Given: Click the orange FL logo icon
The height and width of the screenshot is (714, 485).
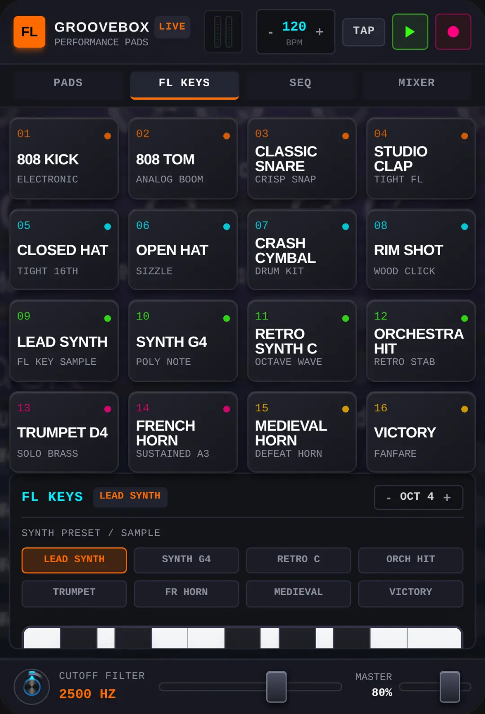Looking at the screenshot, I should (29, 31).
